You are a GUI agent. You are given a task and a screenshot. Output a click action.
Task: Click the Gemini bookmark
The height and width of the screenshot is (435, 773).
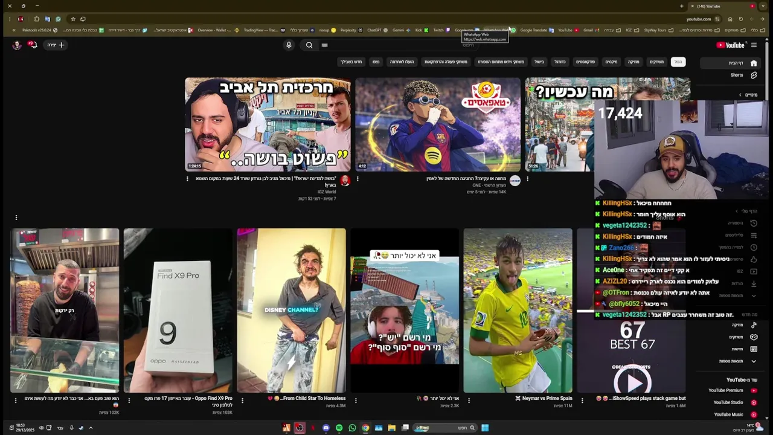pyautogui.click(x=401, y=30)
